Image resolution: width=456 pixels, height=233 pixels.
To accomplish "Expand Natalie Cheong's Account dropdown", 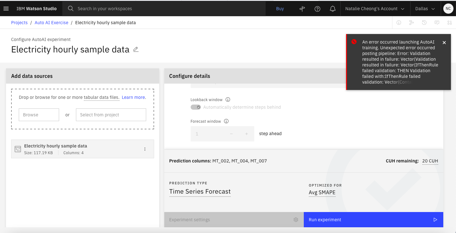I will pyautogui.click(x=375, y=9).
